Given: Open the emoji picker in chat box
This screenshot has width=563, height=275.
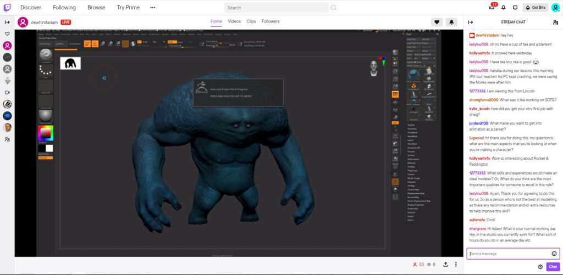Looking at the screenshot, I should click(x=554, y=254).
